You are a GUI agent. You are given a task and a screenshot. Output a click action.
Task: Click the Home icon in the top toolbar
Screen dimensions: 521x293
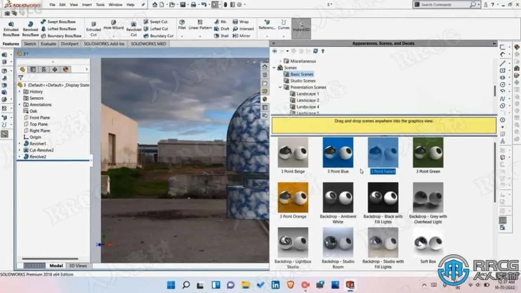[x=155, y=4]
